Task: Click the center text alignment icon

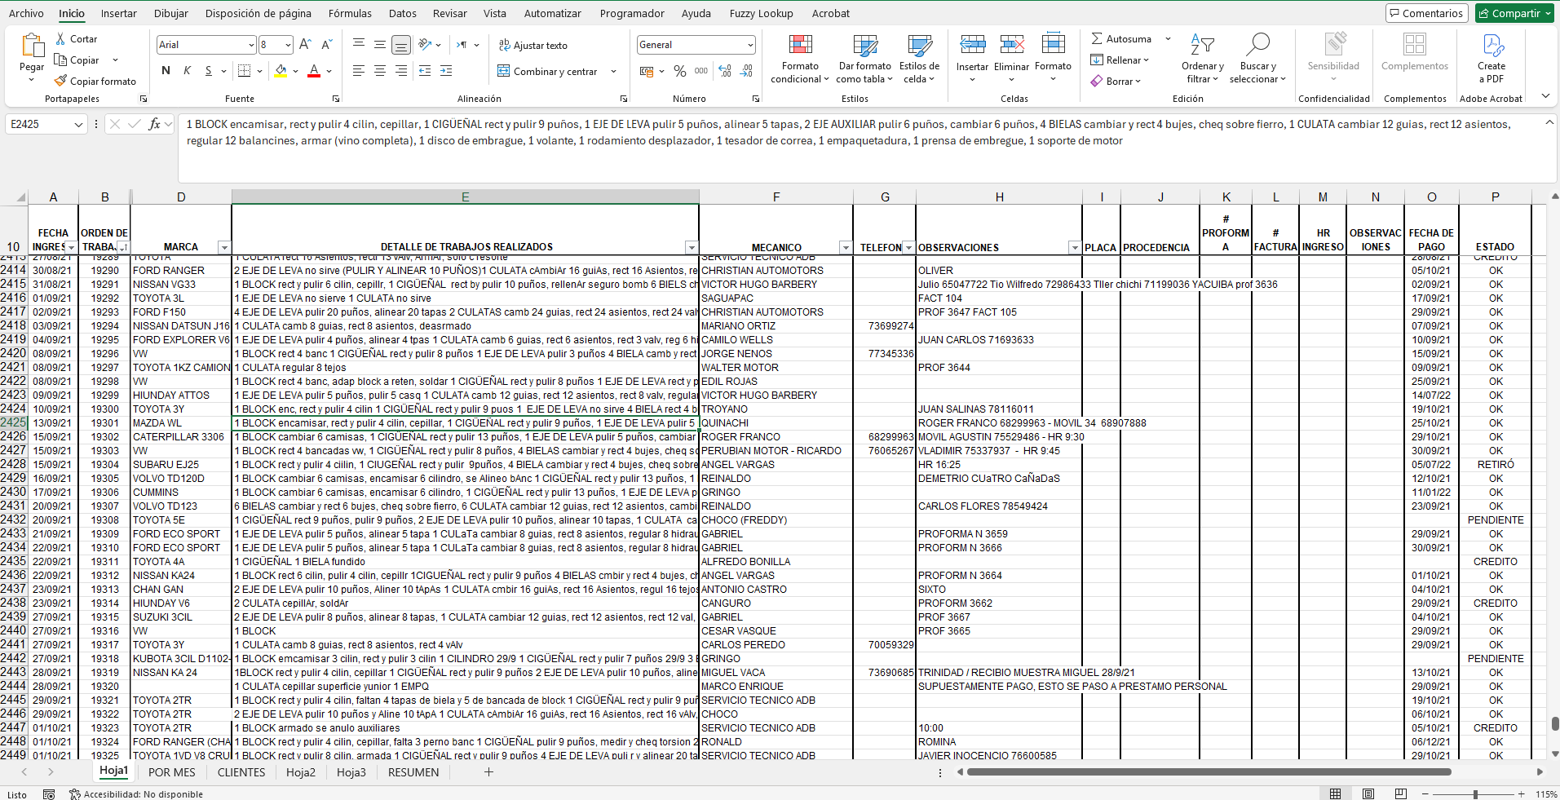Action: pos(380,71)
